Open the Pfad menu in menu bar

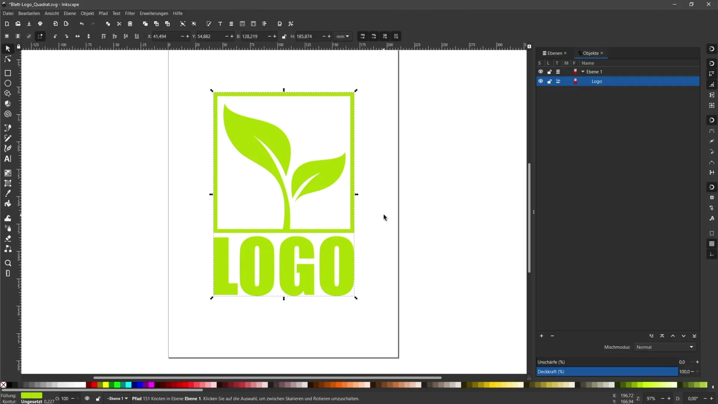pos(104,13)
